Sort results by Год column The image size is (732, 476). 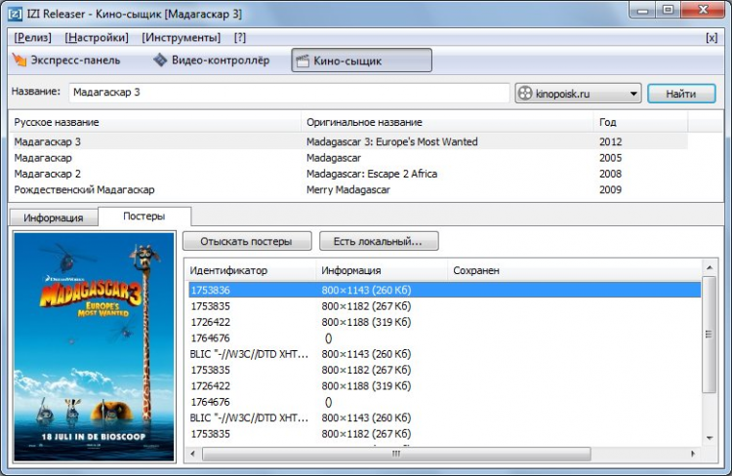pyautogui.click(x=640, y=122)
